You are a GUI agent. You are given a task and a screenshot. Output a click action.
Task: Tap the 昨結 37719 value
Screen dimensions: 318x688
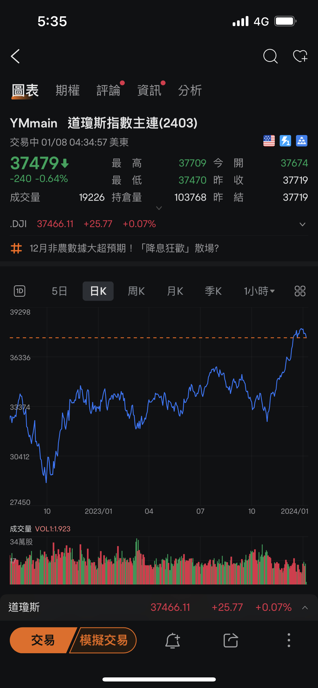295,197
